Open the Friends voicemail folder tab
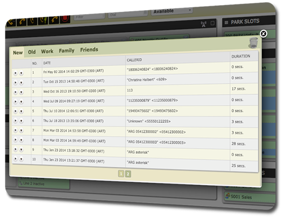 89,50
